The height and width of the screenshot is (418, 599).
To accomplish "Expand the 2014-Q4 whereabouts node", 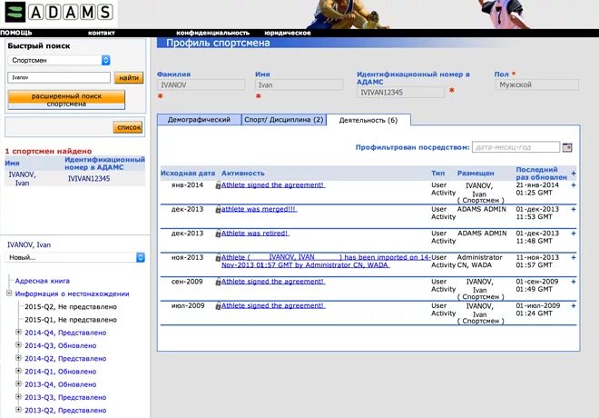I will (18, 332).
